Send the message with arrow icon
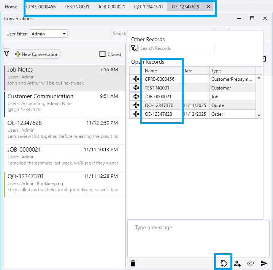The height and width of the screenshot is (270, 273). [x=264, y=263]
